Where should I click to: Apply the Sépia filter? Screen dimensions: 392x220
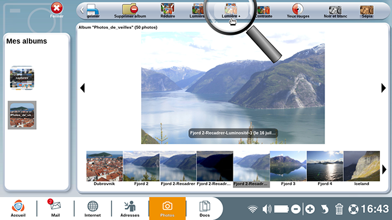tap(367, 10)
